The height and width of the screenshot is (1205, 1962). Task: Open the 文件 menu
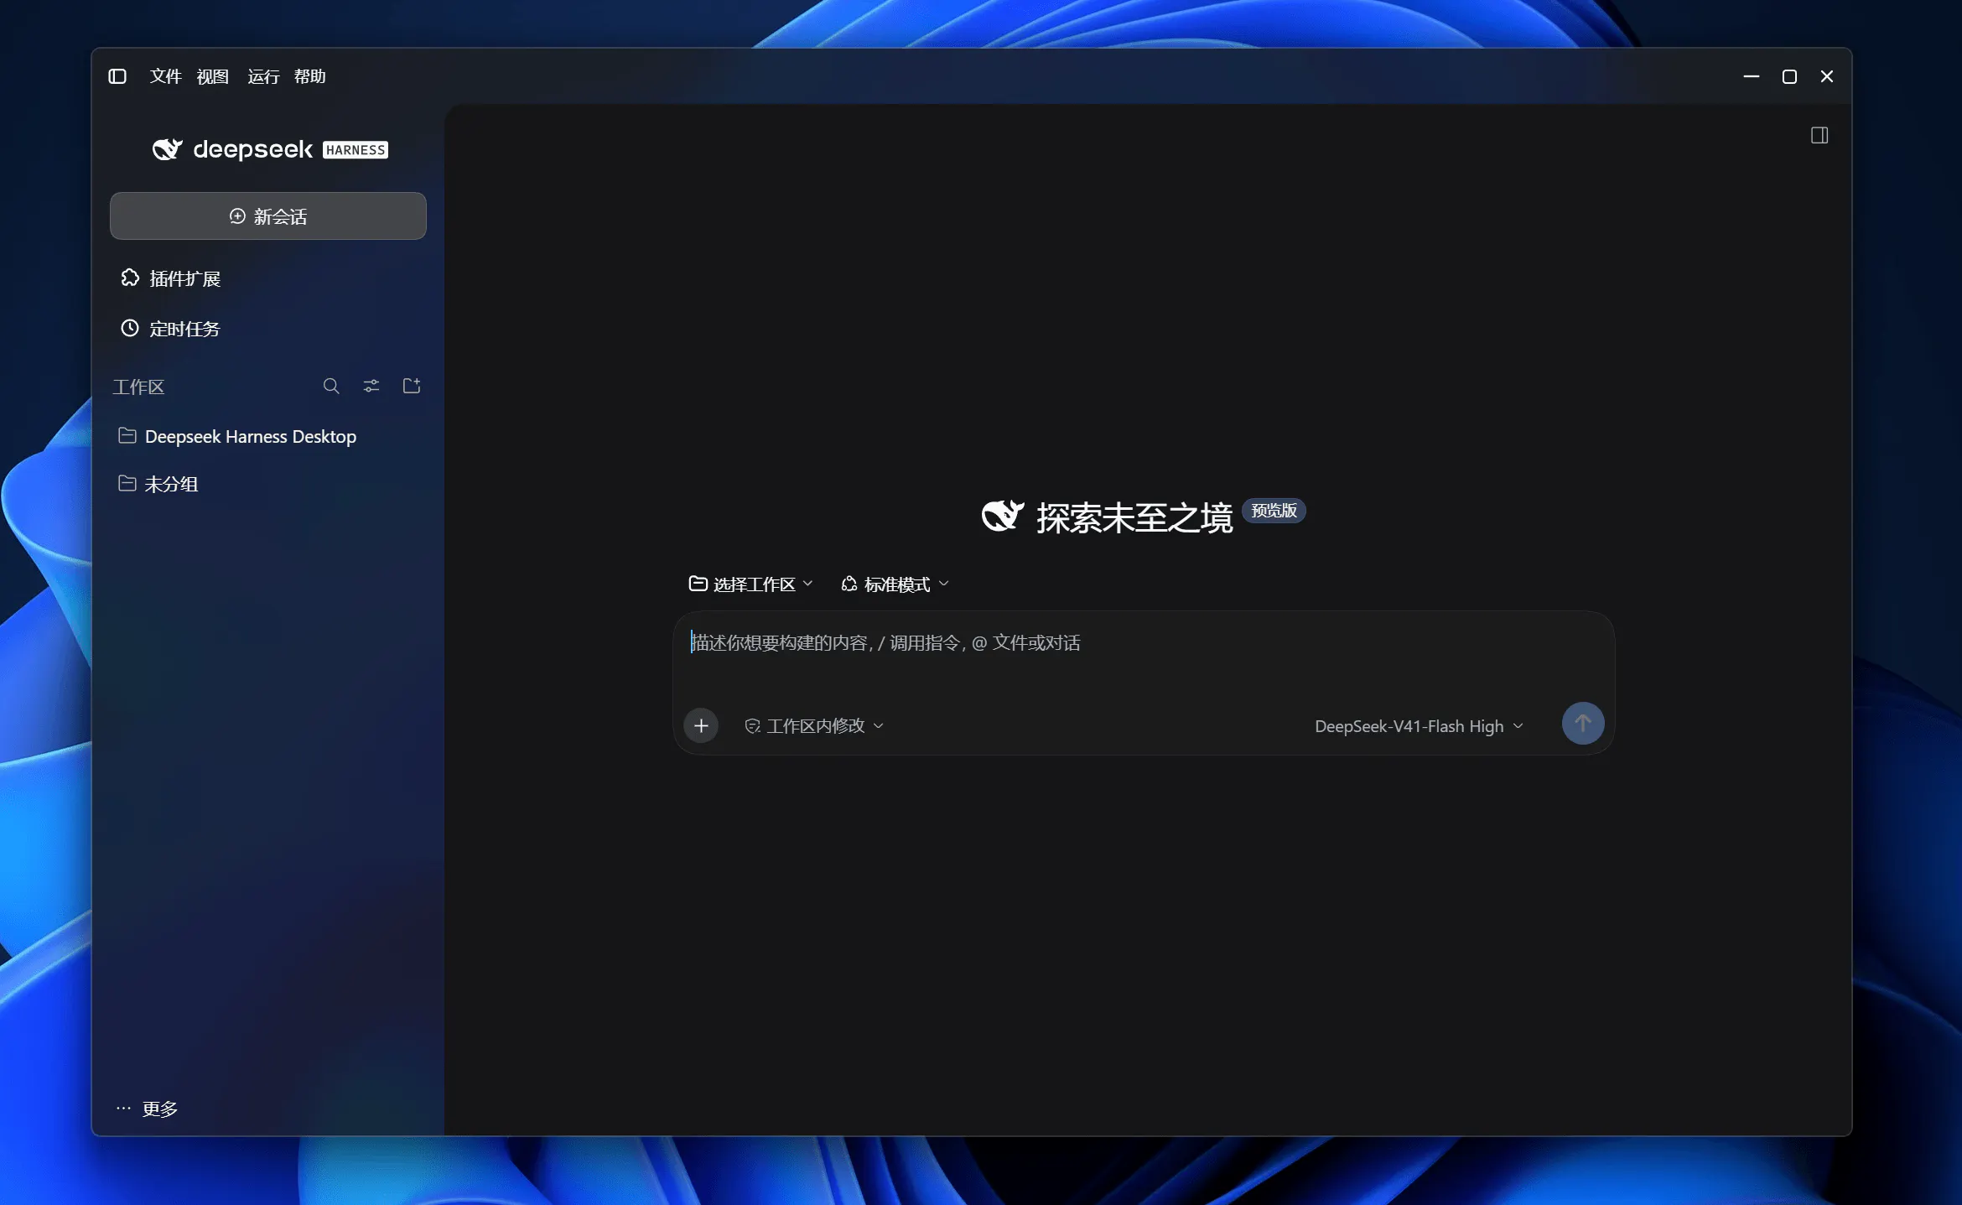(x=165, y=76)
